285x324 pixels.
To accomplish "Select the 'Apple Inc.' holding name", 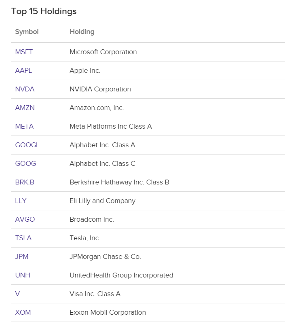I will pos(85,71).
